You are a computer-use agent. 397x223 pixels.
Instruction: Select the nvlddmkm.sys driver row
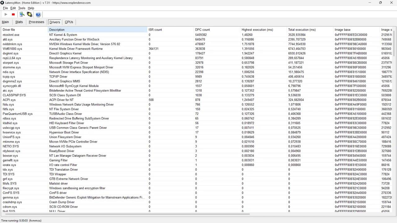coord(12,44)
